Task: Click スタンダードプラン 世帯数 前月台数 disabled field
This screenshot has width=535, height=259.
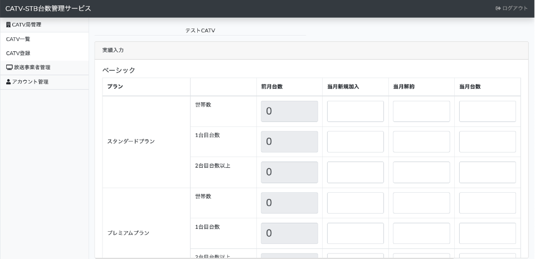Action: click(289, 111)
